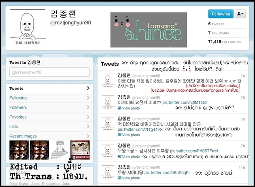Open the 71,415 Followers count
This screenshot has width=255, height=187.
point(224,42)
